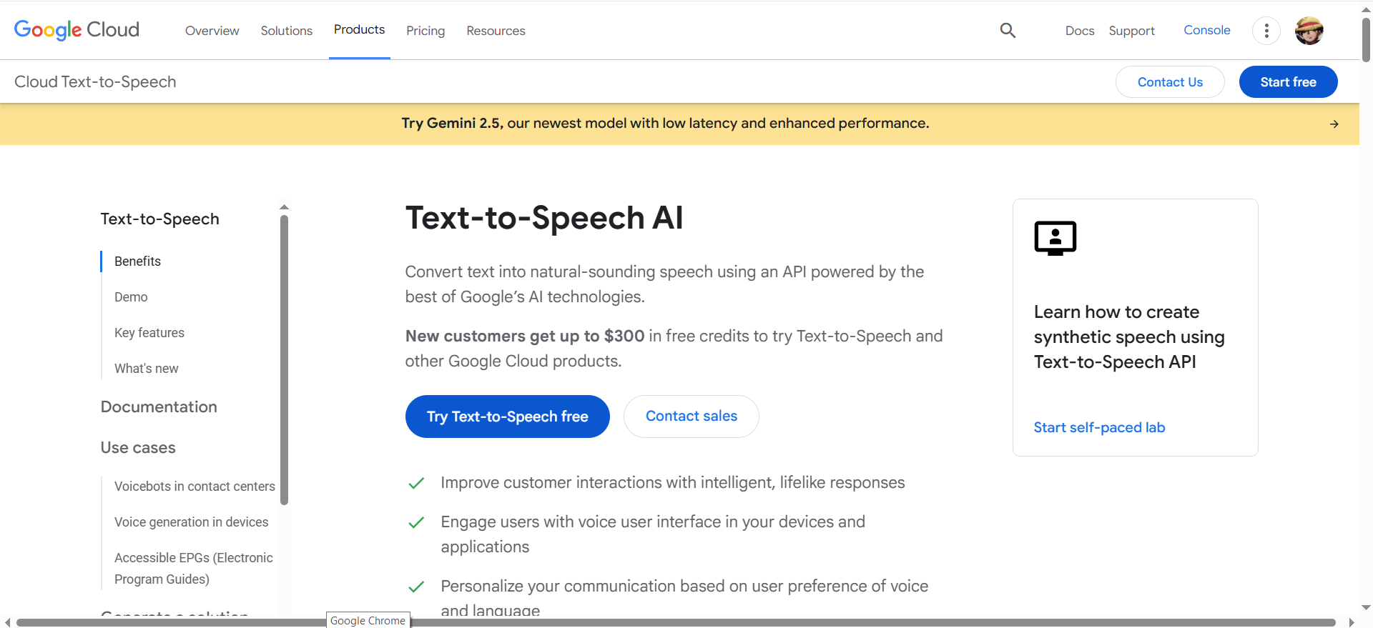1373x628 pixels.
Task: Click the presentation screen icon in card
Action: coord(1055,238)
